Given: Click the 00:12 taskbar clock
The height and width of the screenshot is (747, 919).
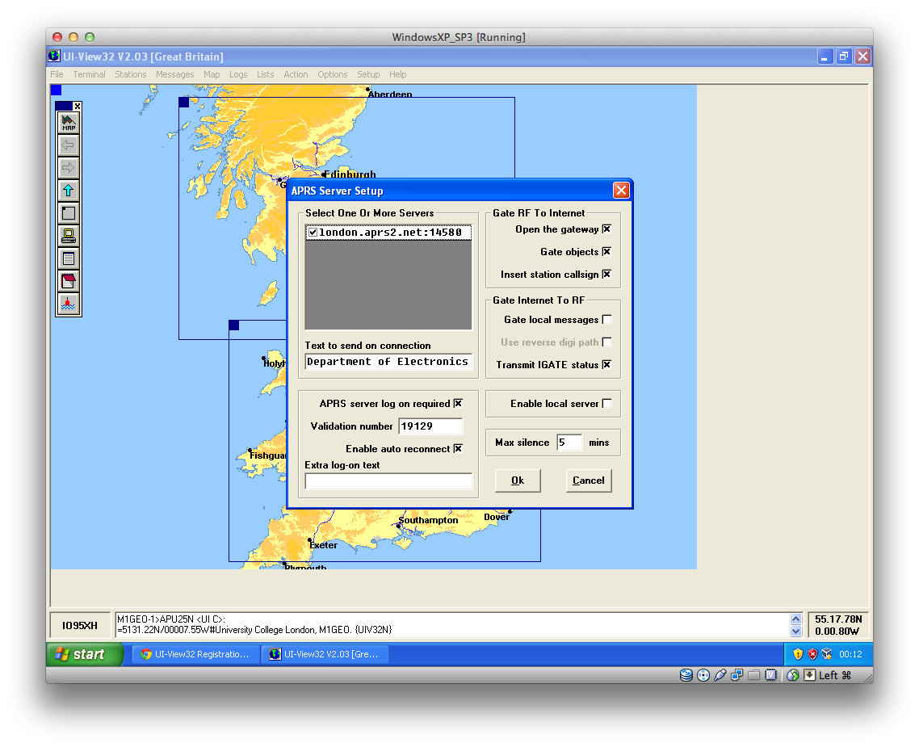Looking at the screenshot, I should pyautogui.click(x=850, y=654).
